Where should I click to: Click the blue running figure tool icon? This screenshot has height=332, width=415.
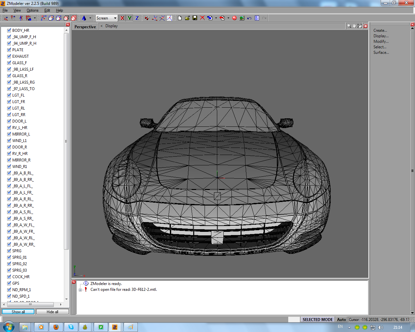coord(21,18)
